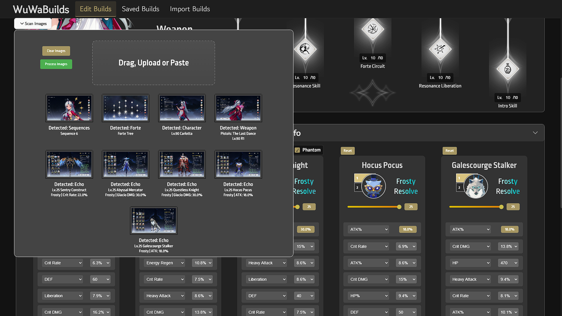Toggle the Phantom checkbox
Image resolution: width=562 pixels, height=316 pixels.
[298, 150]
